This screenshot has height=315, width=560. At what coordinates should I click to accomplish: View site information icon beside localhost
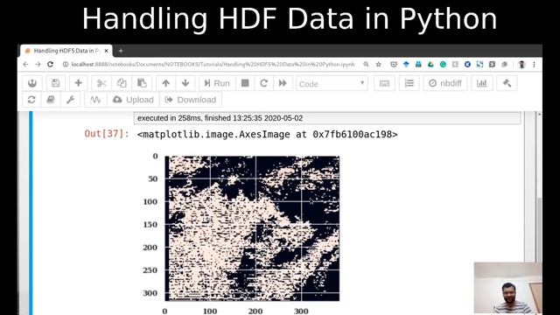(66, 64)
